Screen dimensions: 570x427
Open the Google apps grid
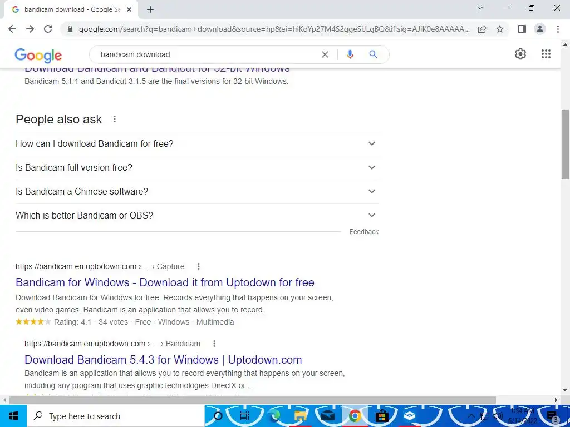pyautogui.click(x=546, y=54)
